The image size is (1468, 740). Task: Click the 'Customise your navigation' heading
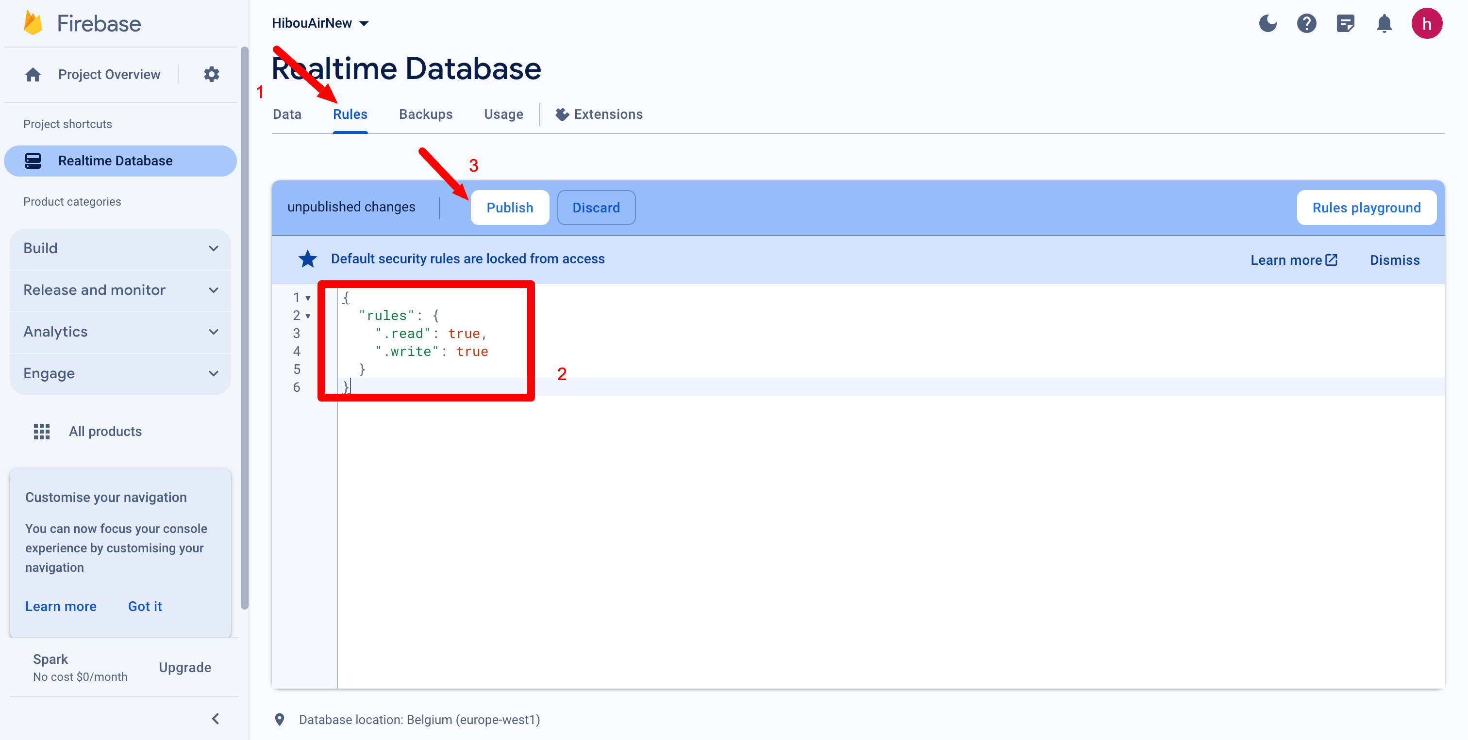click(105, 497)
